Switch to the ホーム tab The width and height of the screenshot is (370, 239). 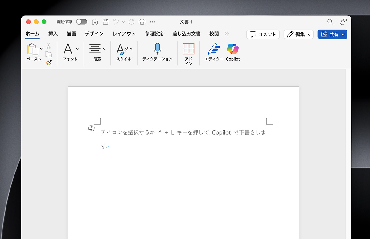(32, 34)
